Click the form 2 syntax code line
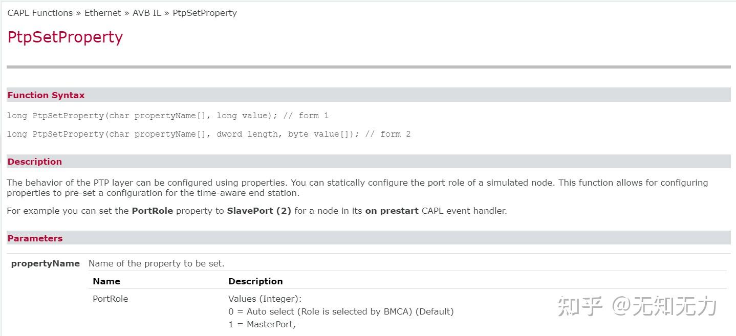Screen dimensions: 736x336 [x=208, y=134]
